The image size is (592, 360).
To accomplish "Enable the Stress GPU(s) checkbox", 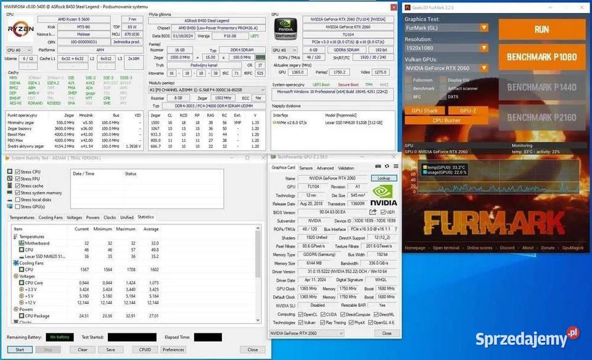I will 17,206.
